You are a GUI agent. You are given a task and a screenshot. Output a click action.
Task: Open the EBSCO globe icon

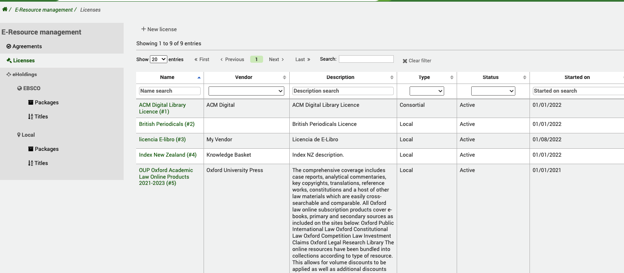coord(20,88)
